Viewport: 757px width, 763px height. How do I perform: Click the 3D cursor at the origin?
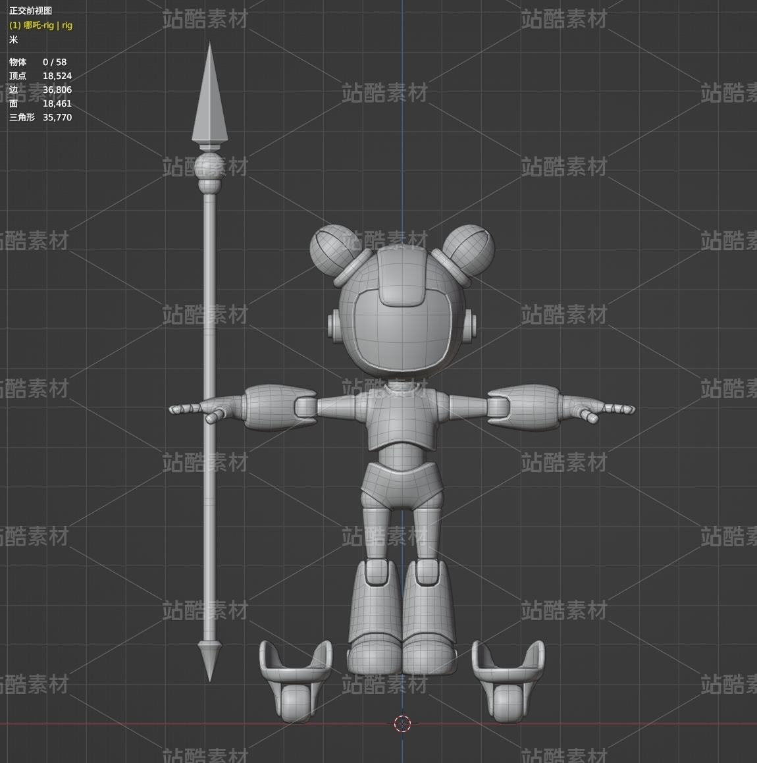point(402,724)
